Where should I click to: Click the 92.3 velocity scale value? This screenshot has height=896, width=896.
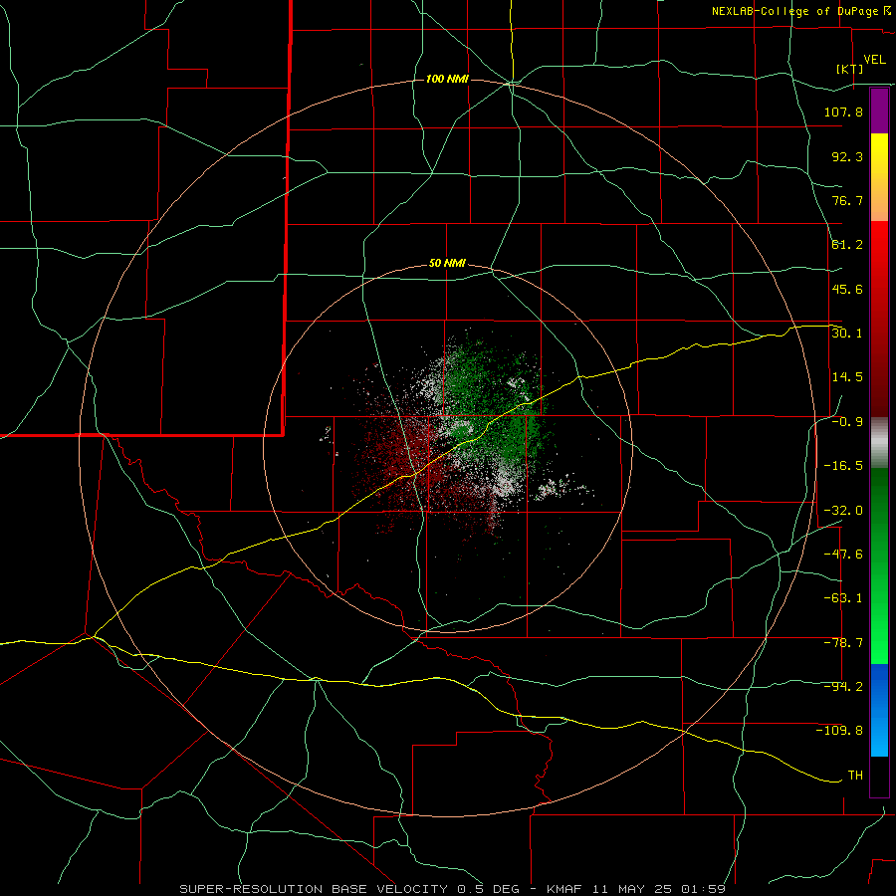coord(847,156)
